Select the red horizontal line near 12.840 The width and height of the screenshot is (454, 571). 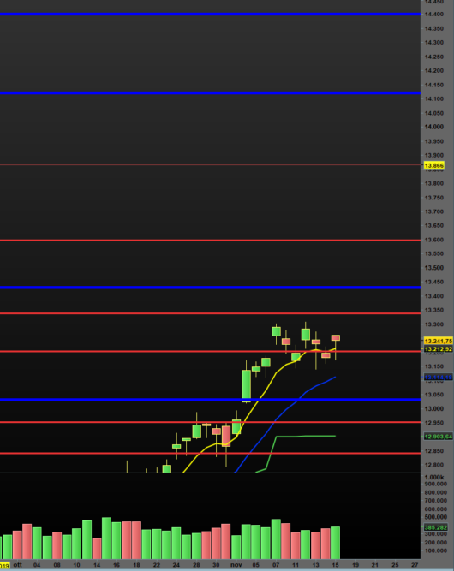click(210, 453)
